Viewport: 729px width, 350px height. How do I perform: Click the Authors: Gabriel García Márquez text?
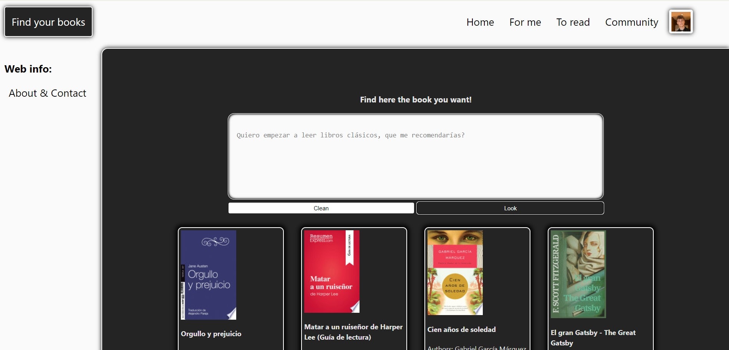tap(477, 348)
